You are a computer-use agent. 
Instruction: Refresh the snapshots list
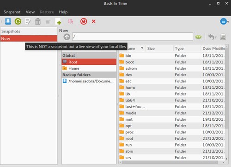(18, 21)
